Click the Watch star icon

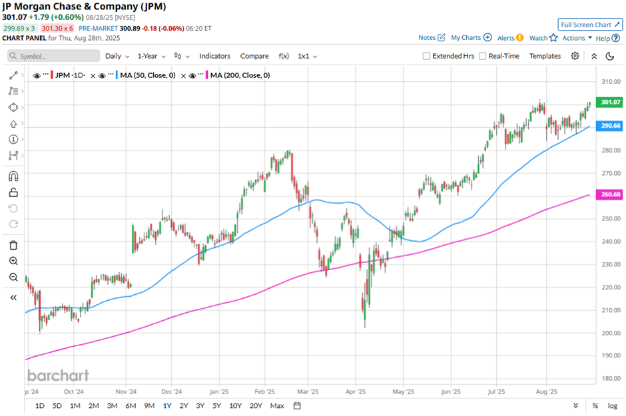pos(553,38)
